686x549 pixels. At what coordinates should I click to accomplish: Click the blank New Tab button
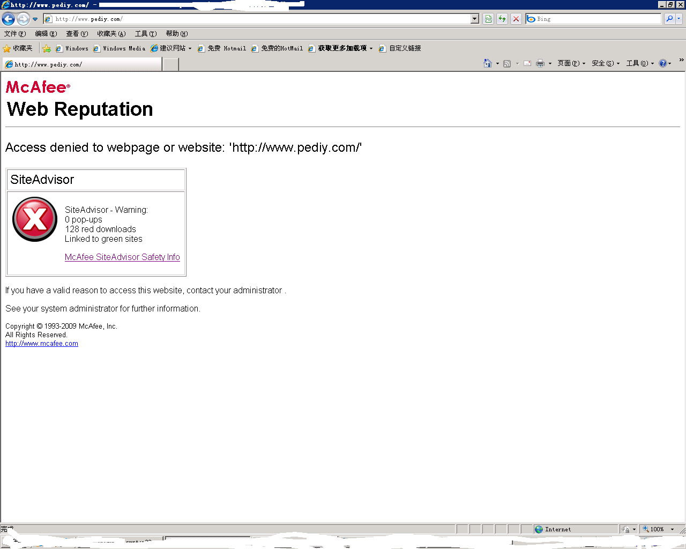click(x=170, y=65)
